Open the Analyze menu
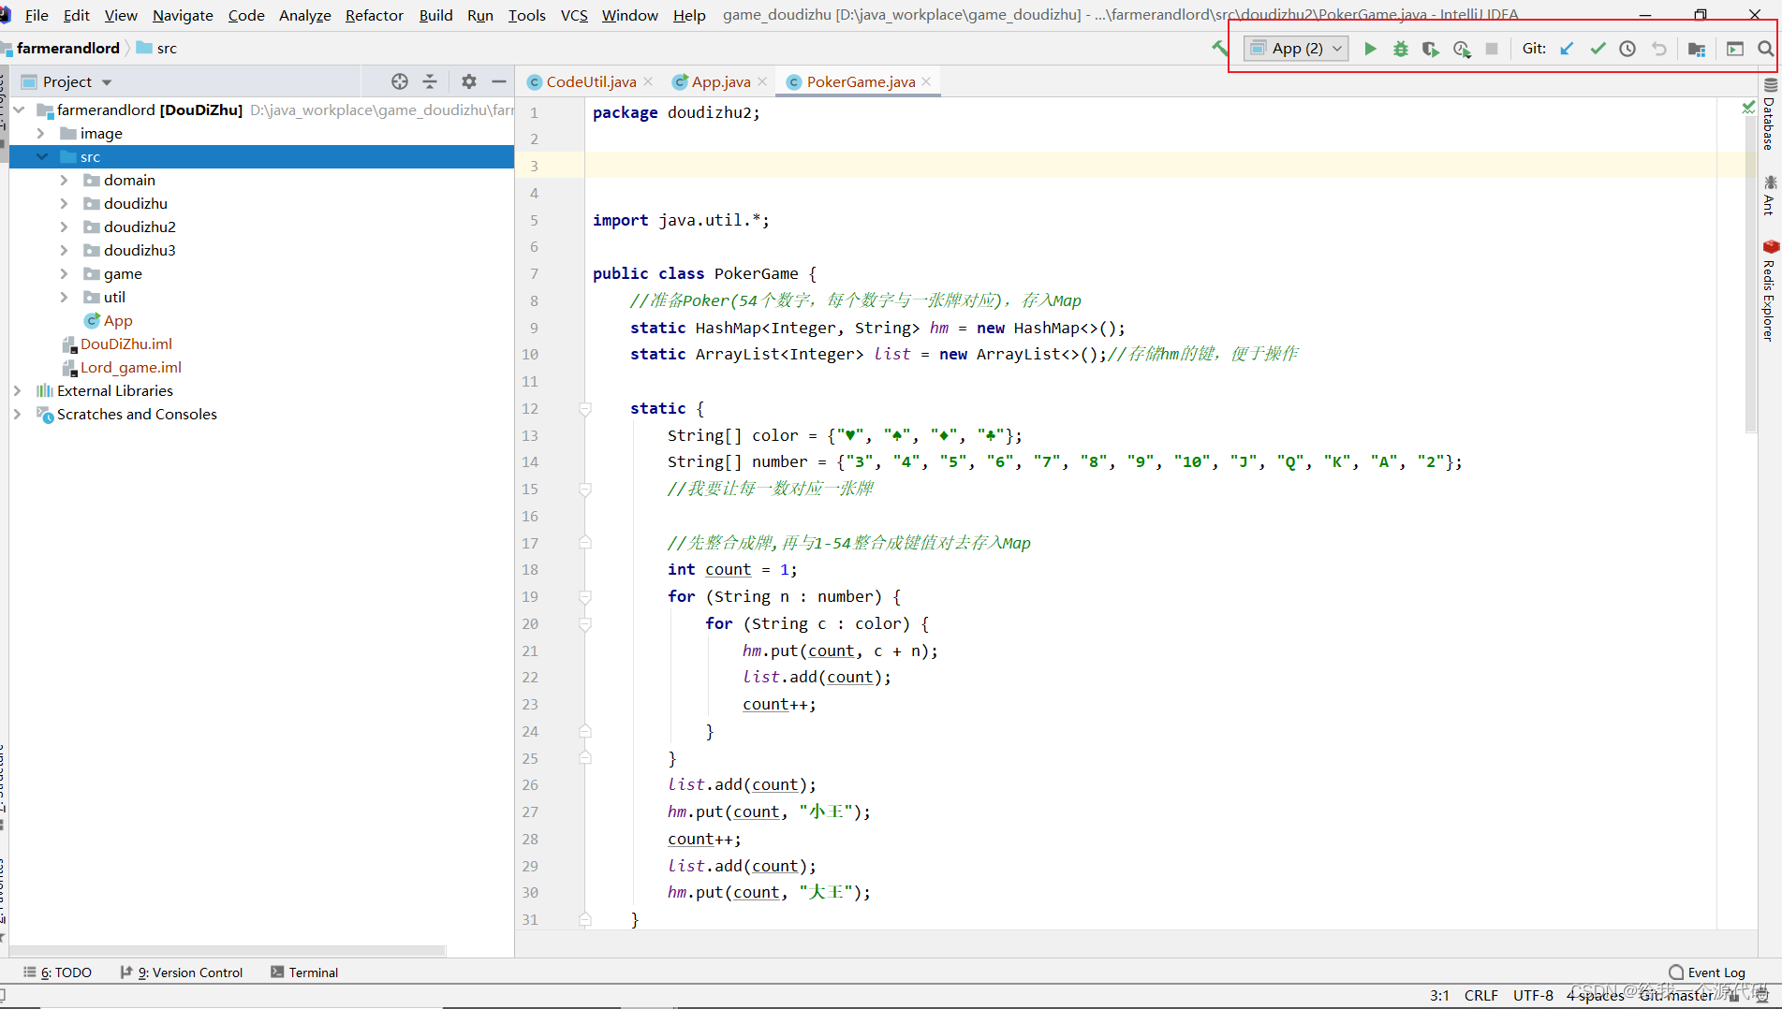Screen dimensions: 1782x1009 [304, 15]
